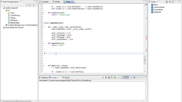
Task: Click the Terminate console button
Action: [x=103, y=77]
